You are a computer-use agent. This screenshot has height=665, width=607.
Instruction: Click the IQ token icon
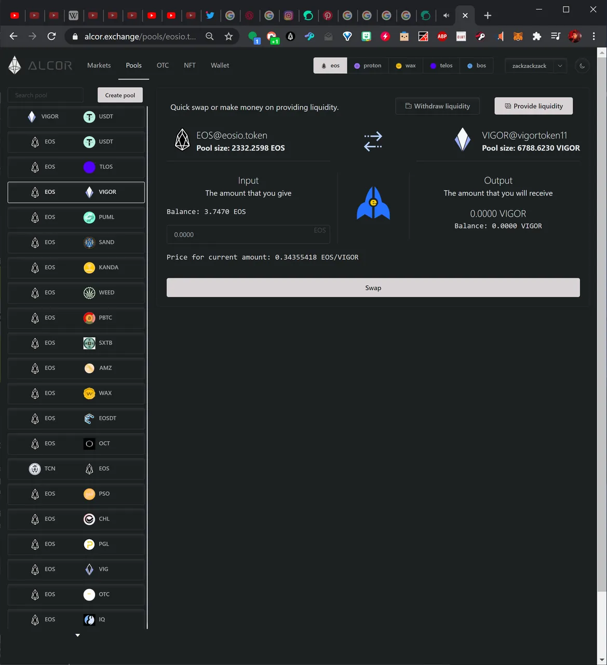pos(89,620)
